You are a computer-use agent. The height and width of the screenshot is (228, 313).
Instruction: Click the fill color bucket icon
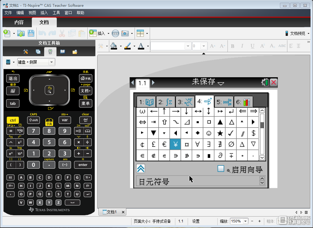(x=114, y=46)
